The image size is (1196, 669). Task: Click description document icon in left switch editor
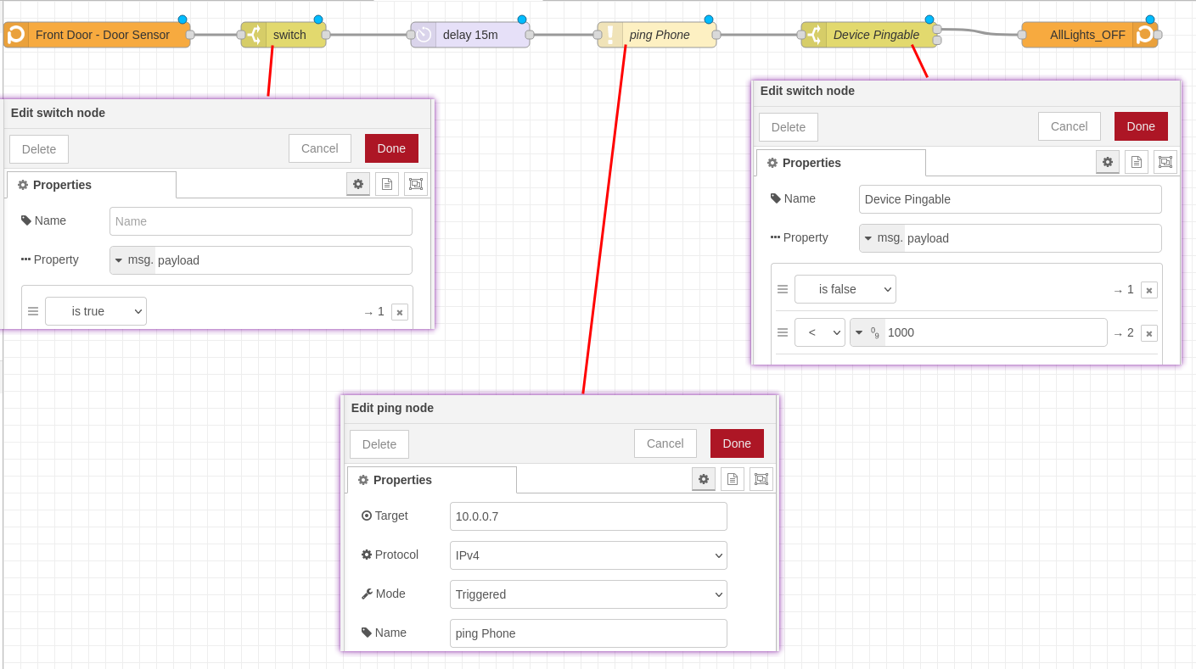point(386,184)
